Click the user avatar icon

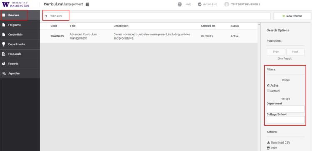coord(227,5)
